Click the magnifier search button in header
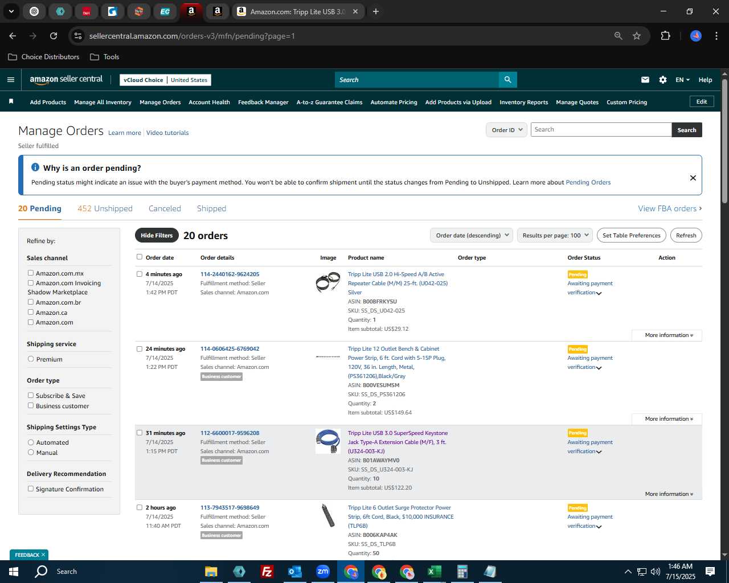Image resolution: width=729 pixels, height=583 pixels. point(507,80)
